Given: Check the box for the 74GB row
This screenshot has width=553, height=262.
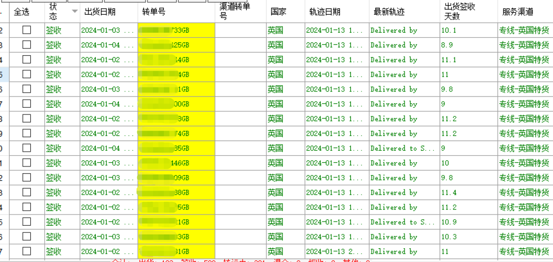Looking at the screenshot, I should pyautogui.click(x=27, y=134).
